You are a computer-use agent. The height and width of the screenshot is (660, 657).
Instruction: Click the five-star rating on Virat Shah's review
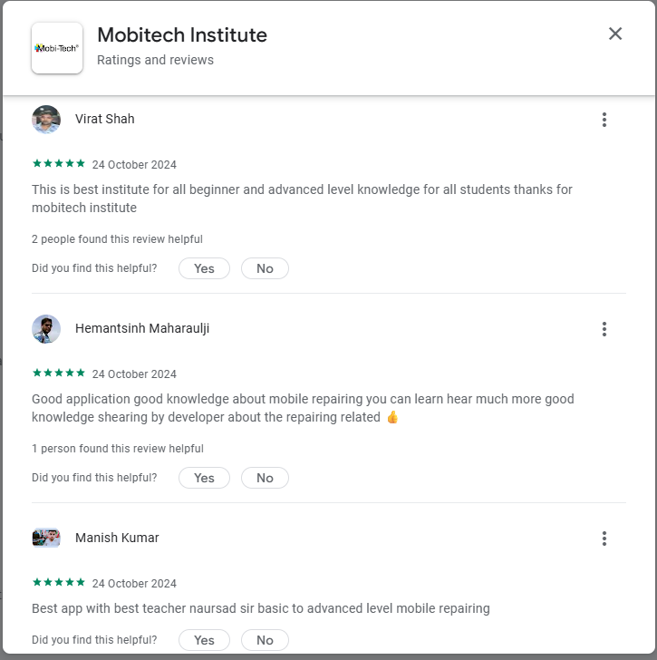[59, 164]
